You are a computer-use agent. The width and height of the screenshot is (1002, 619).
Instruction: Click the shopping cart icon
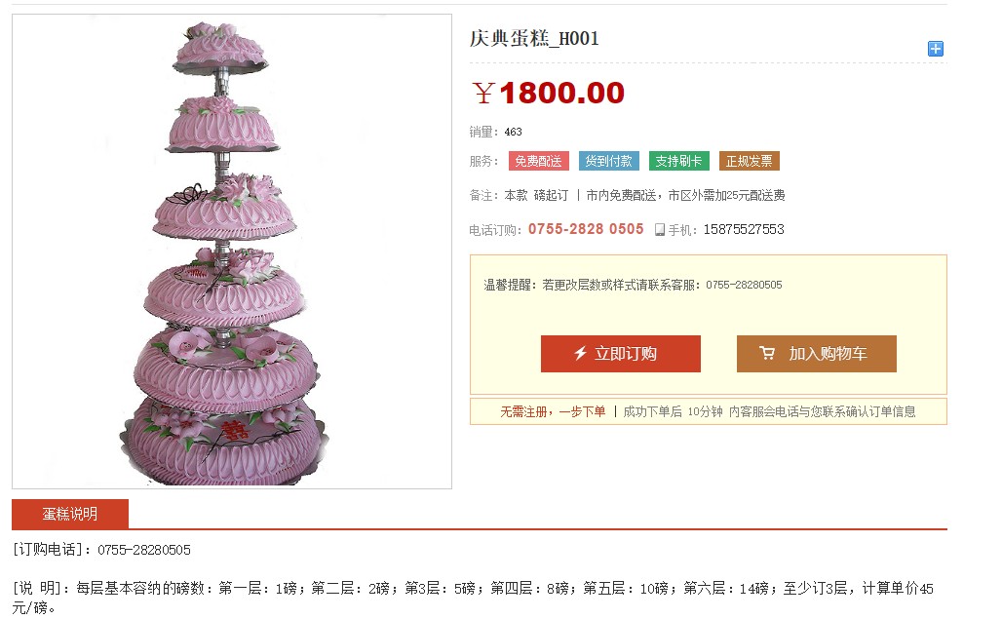[x=767, y=353]
